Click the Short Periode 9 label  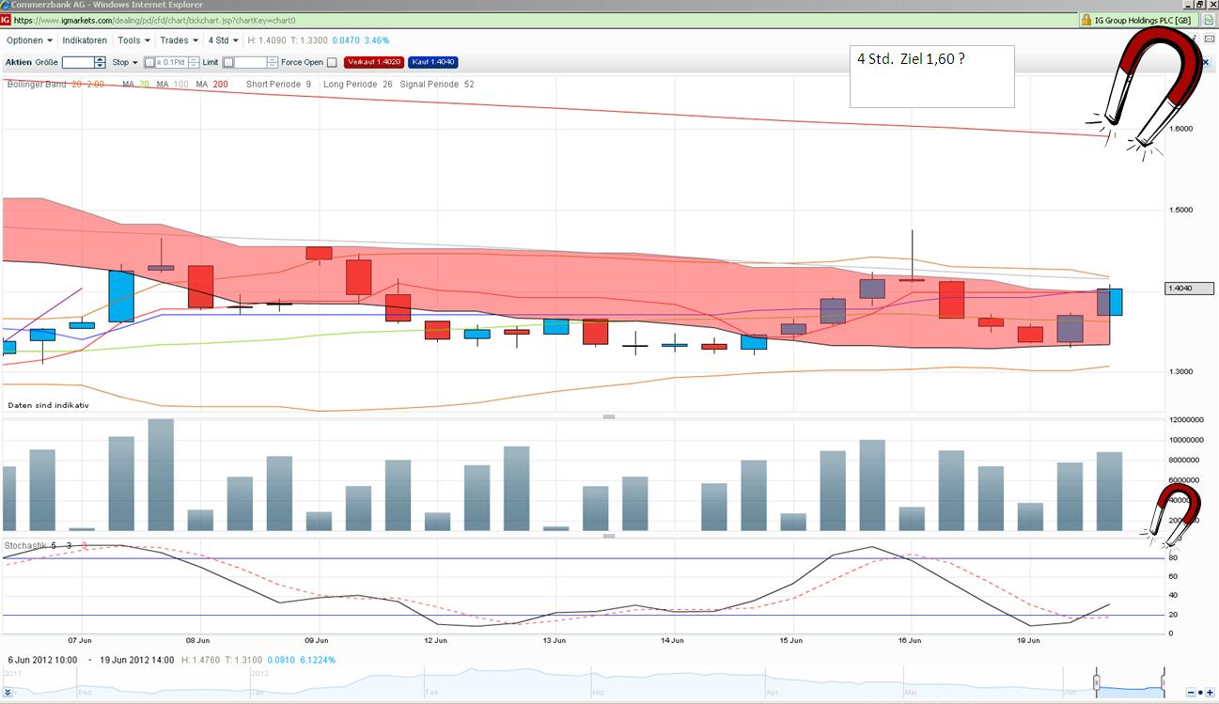coord(278,85)
